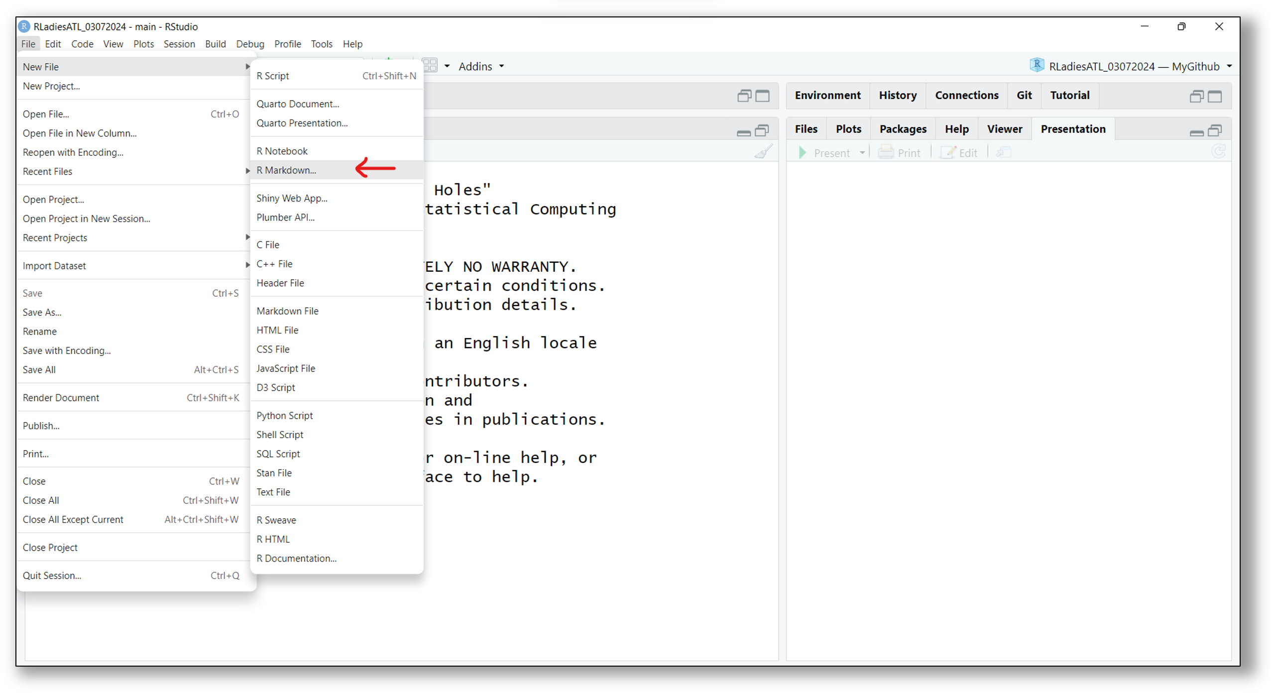
Task: Open the MyGithub project dropdown arrow
Action: [1229, 66]
